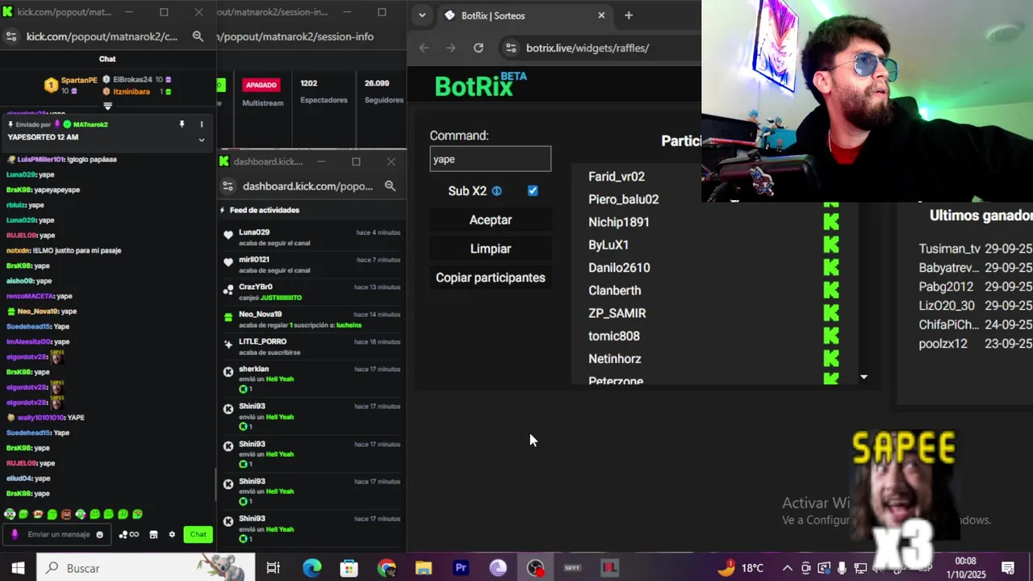Open Premiere Pro from taskbar
This screenshot has width=1033, height=581.
461,568
